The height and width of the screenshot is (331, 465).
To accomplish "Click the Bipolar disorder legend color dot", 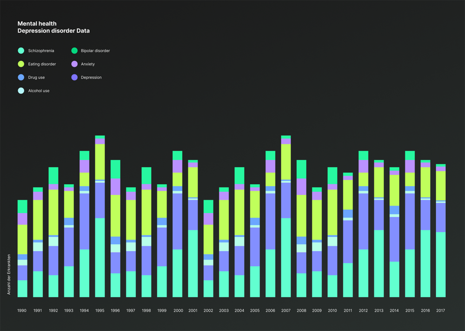I will point(74,51).
